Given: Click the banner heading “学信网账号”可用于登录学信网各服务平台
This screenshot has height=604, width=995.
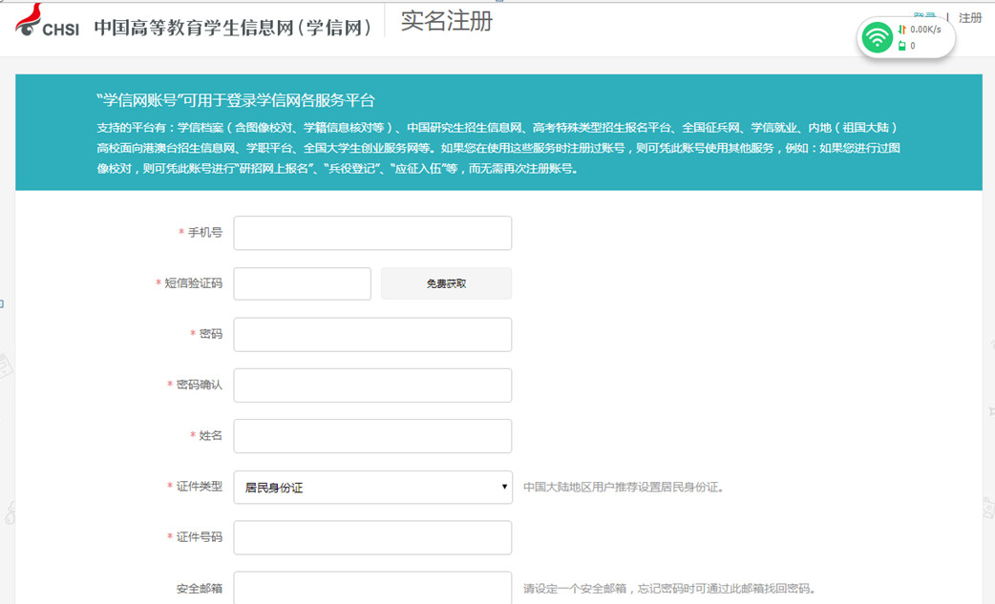Looking at the screenshot, I should (x=236, y=100).
